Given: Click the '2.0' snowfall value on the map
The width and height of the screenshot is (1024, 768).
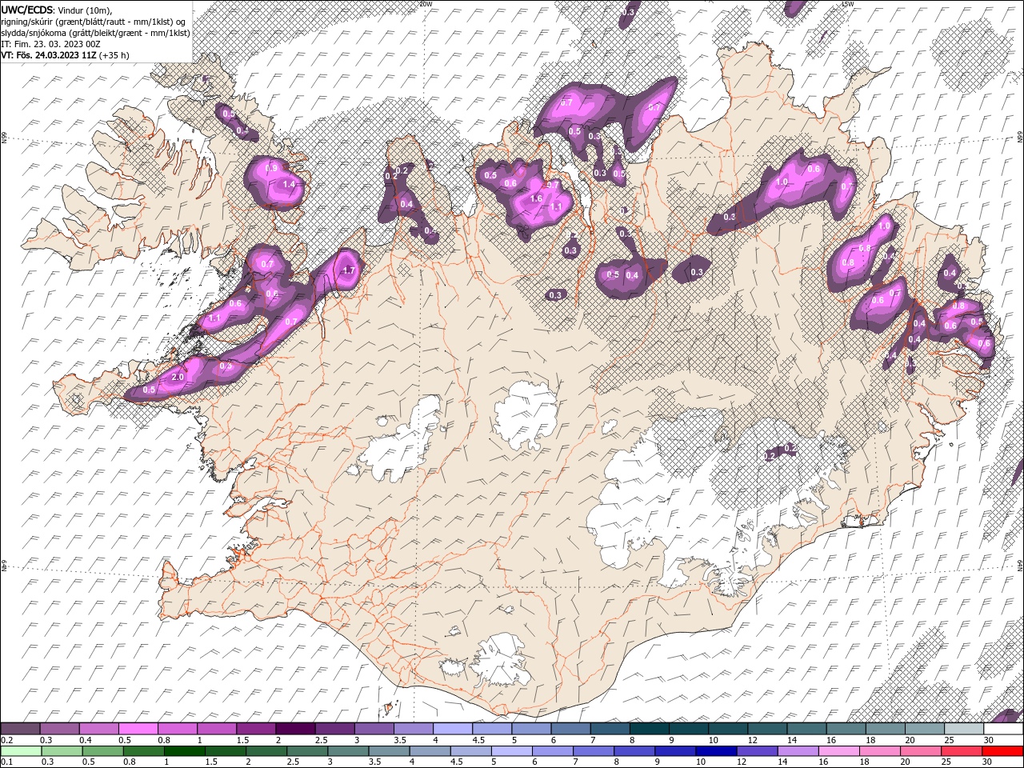Looking at the screenshot, I should point(178,377).
